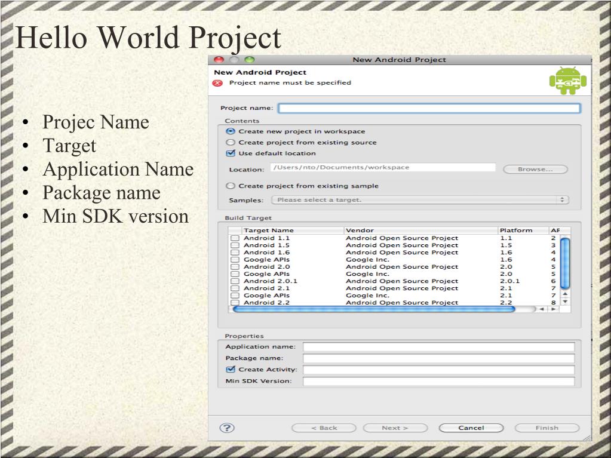
Task: Click the partly hidden API column header
Action: click(x=555, y=230)
